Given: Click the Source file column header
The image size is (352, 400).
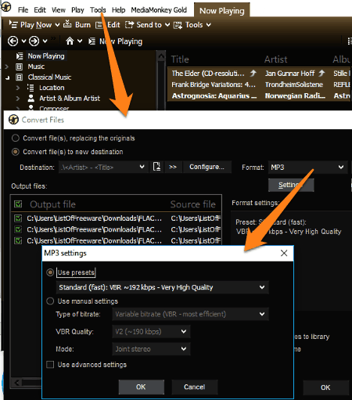Looking at the screenshot, I should tap(193, 204).
